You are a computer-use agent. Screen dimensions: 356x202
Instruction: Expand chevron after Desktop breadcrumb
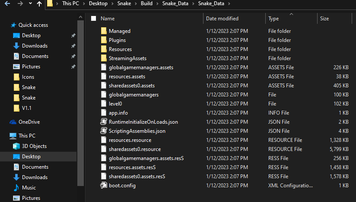pyautogui.click(x=112, y=3)
